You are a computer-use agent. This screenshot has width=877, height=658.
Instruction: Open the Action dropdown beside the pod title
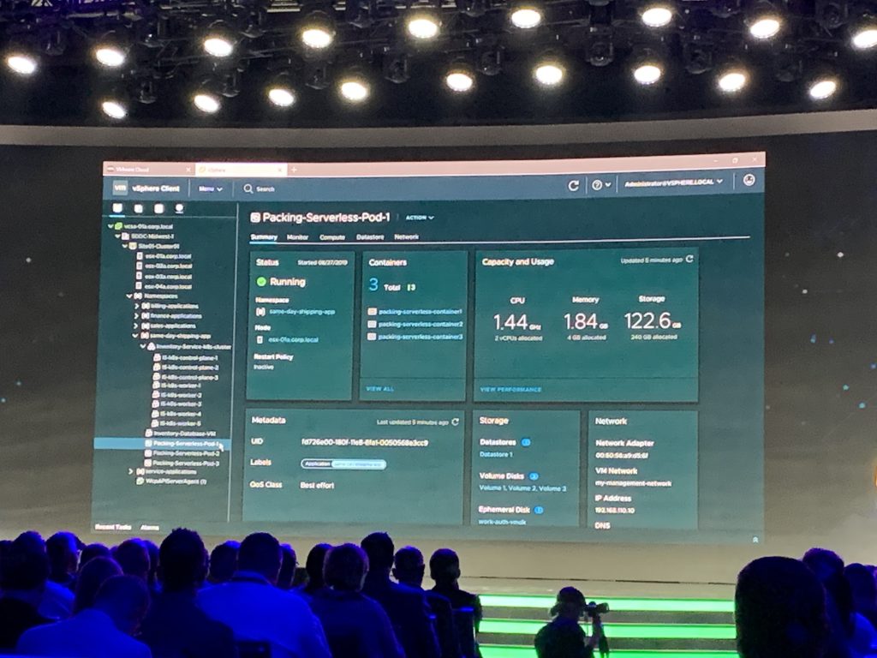tap(420, 218)
